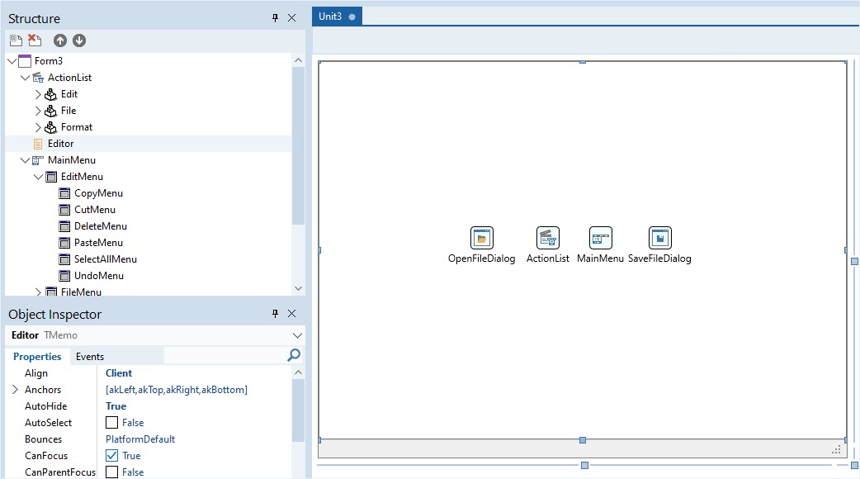Click the move item up arrow in Structure toolbar

[59, 40]
